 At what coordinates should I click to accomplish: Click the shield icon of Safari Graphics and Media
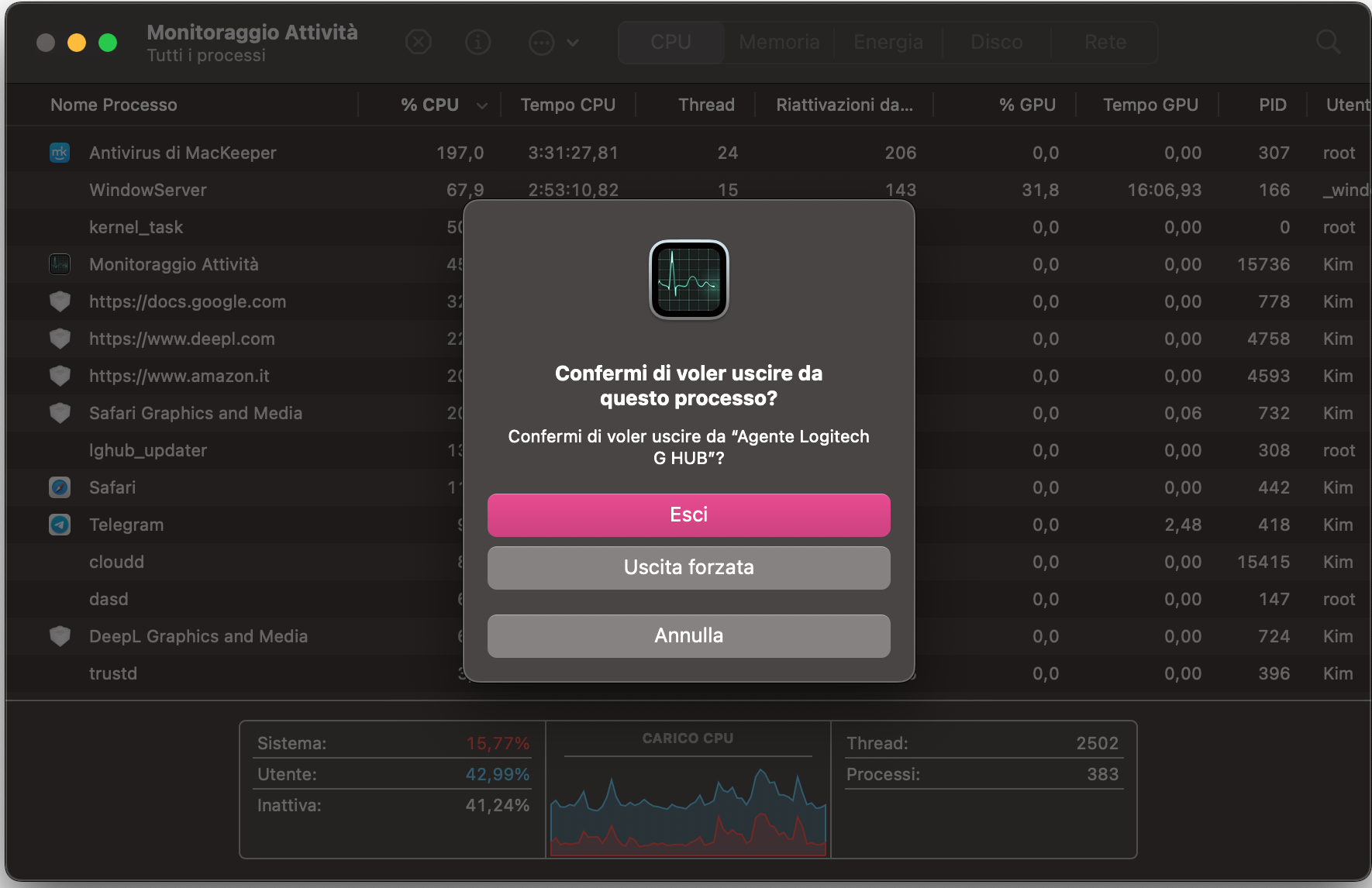60,413
